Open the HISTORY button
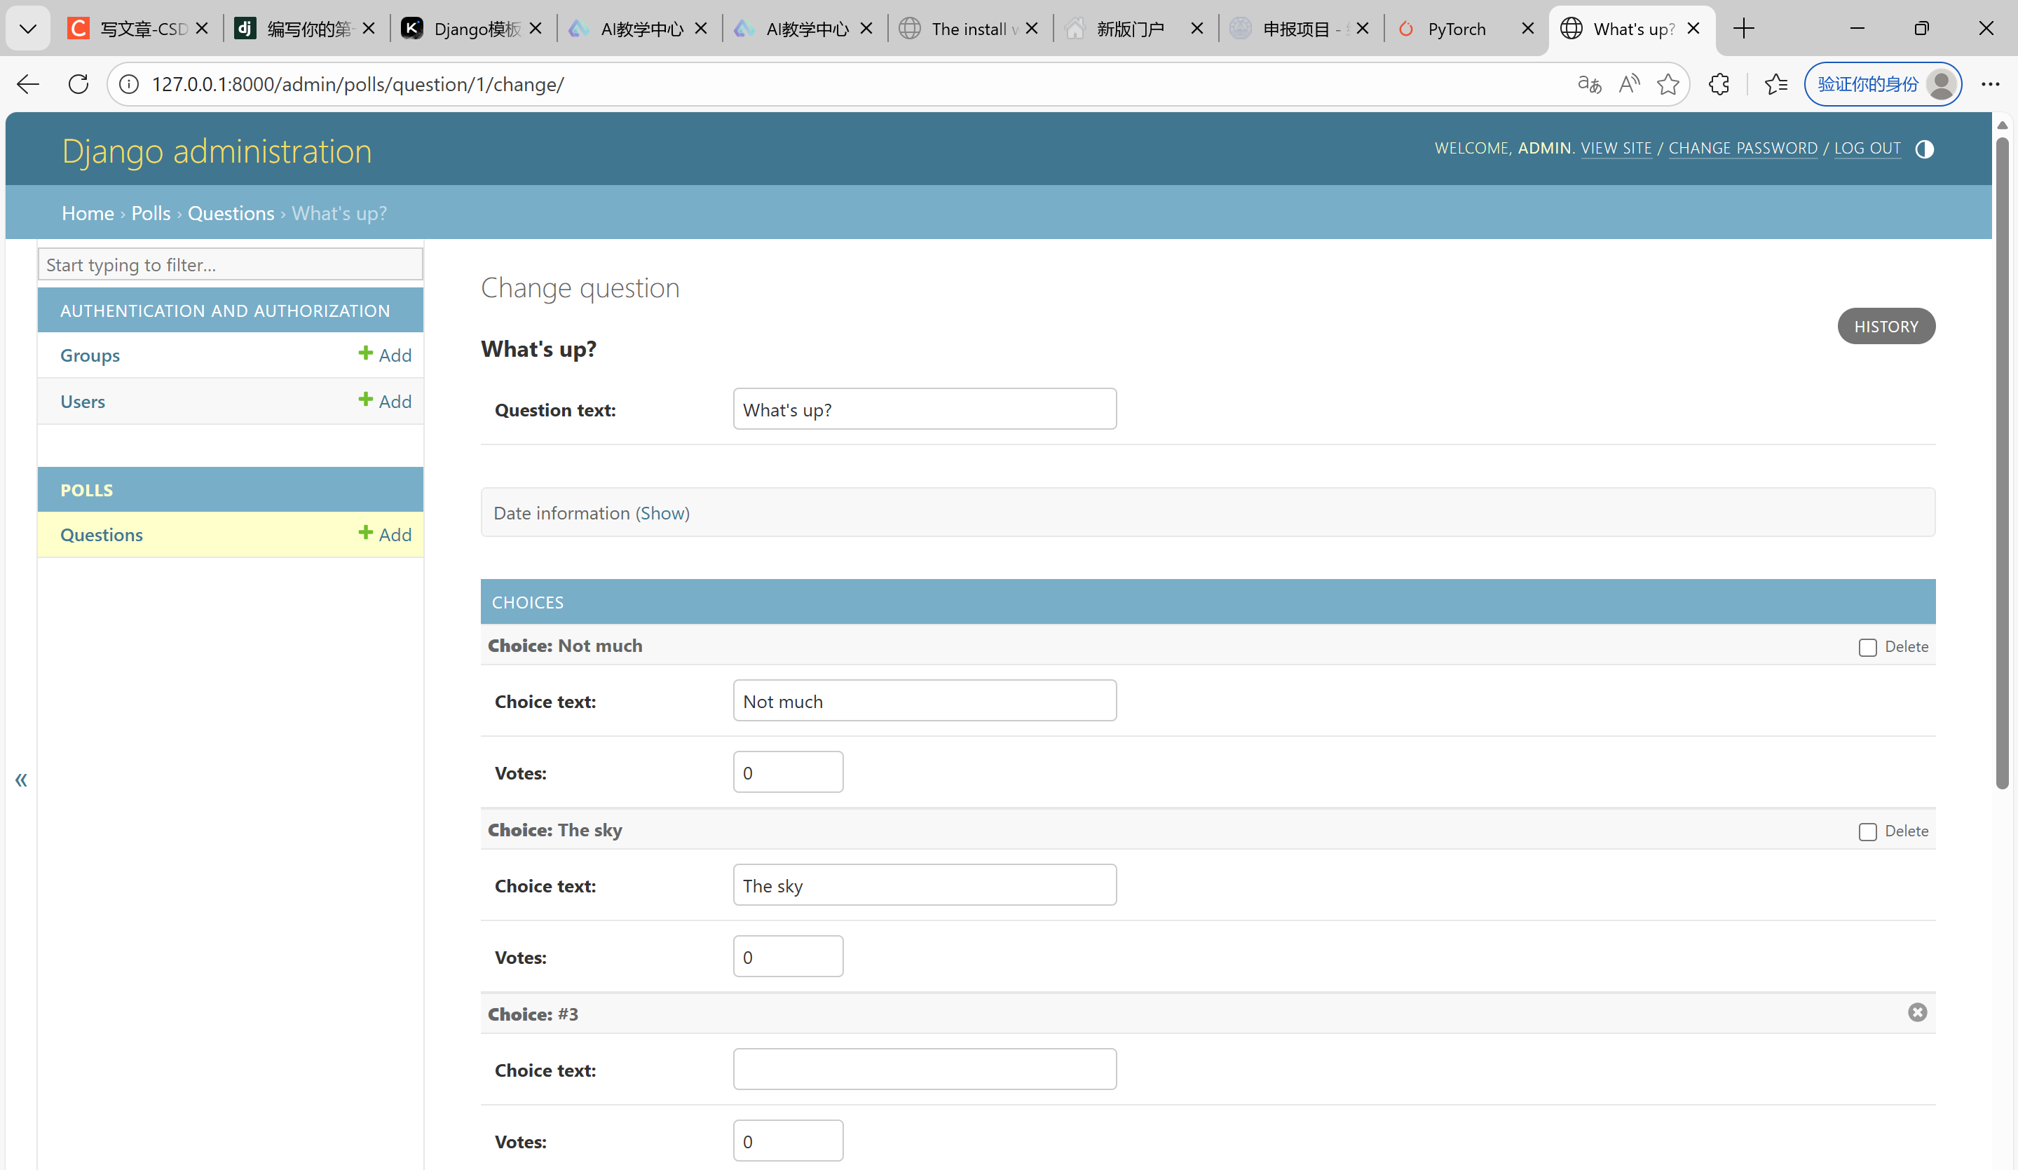Image resolution: width=2018 pixels, height=1170 pixels. [1885, 326]
